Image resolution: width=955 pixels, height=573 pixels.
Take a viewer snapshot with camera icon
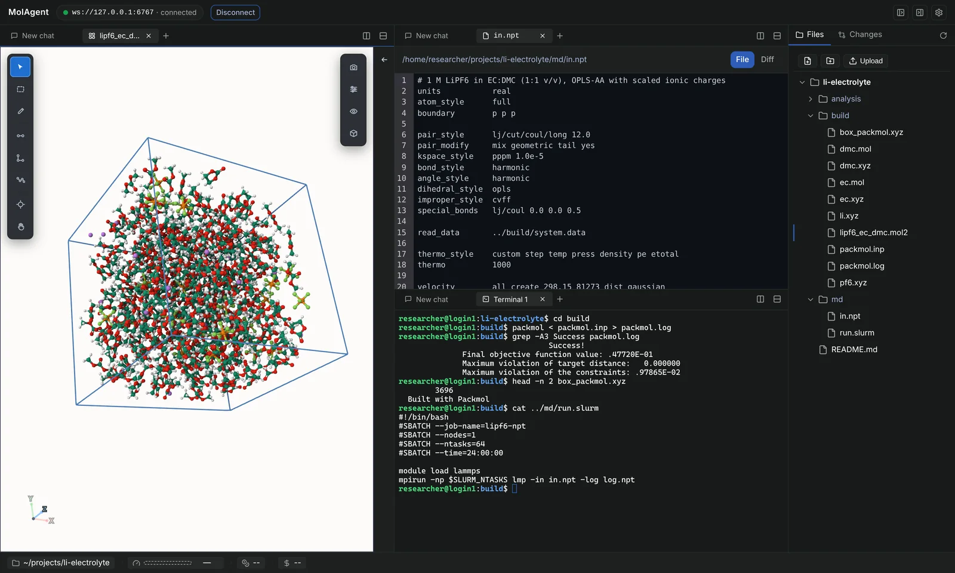(353, 67)
